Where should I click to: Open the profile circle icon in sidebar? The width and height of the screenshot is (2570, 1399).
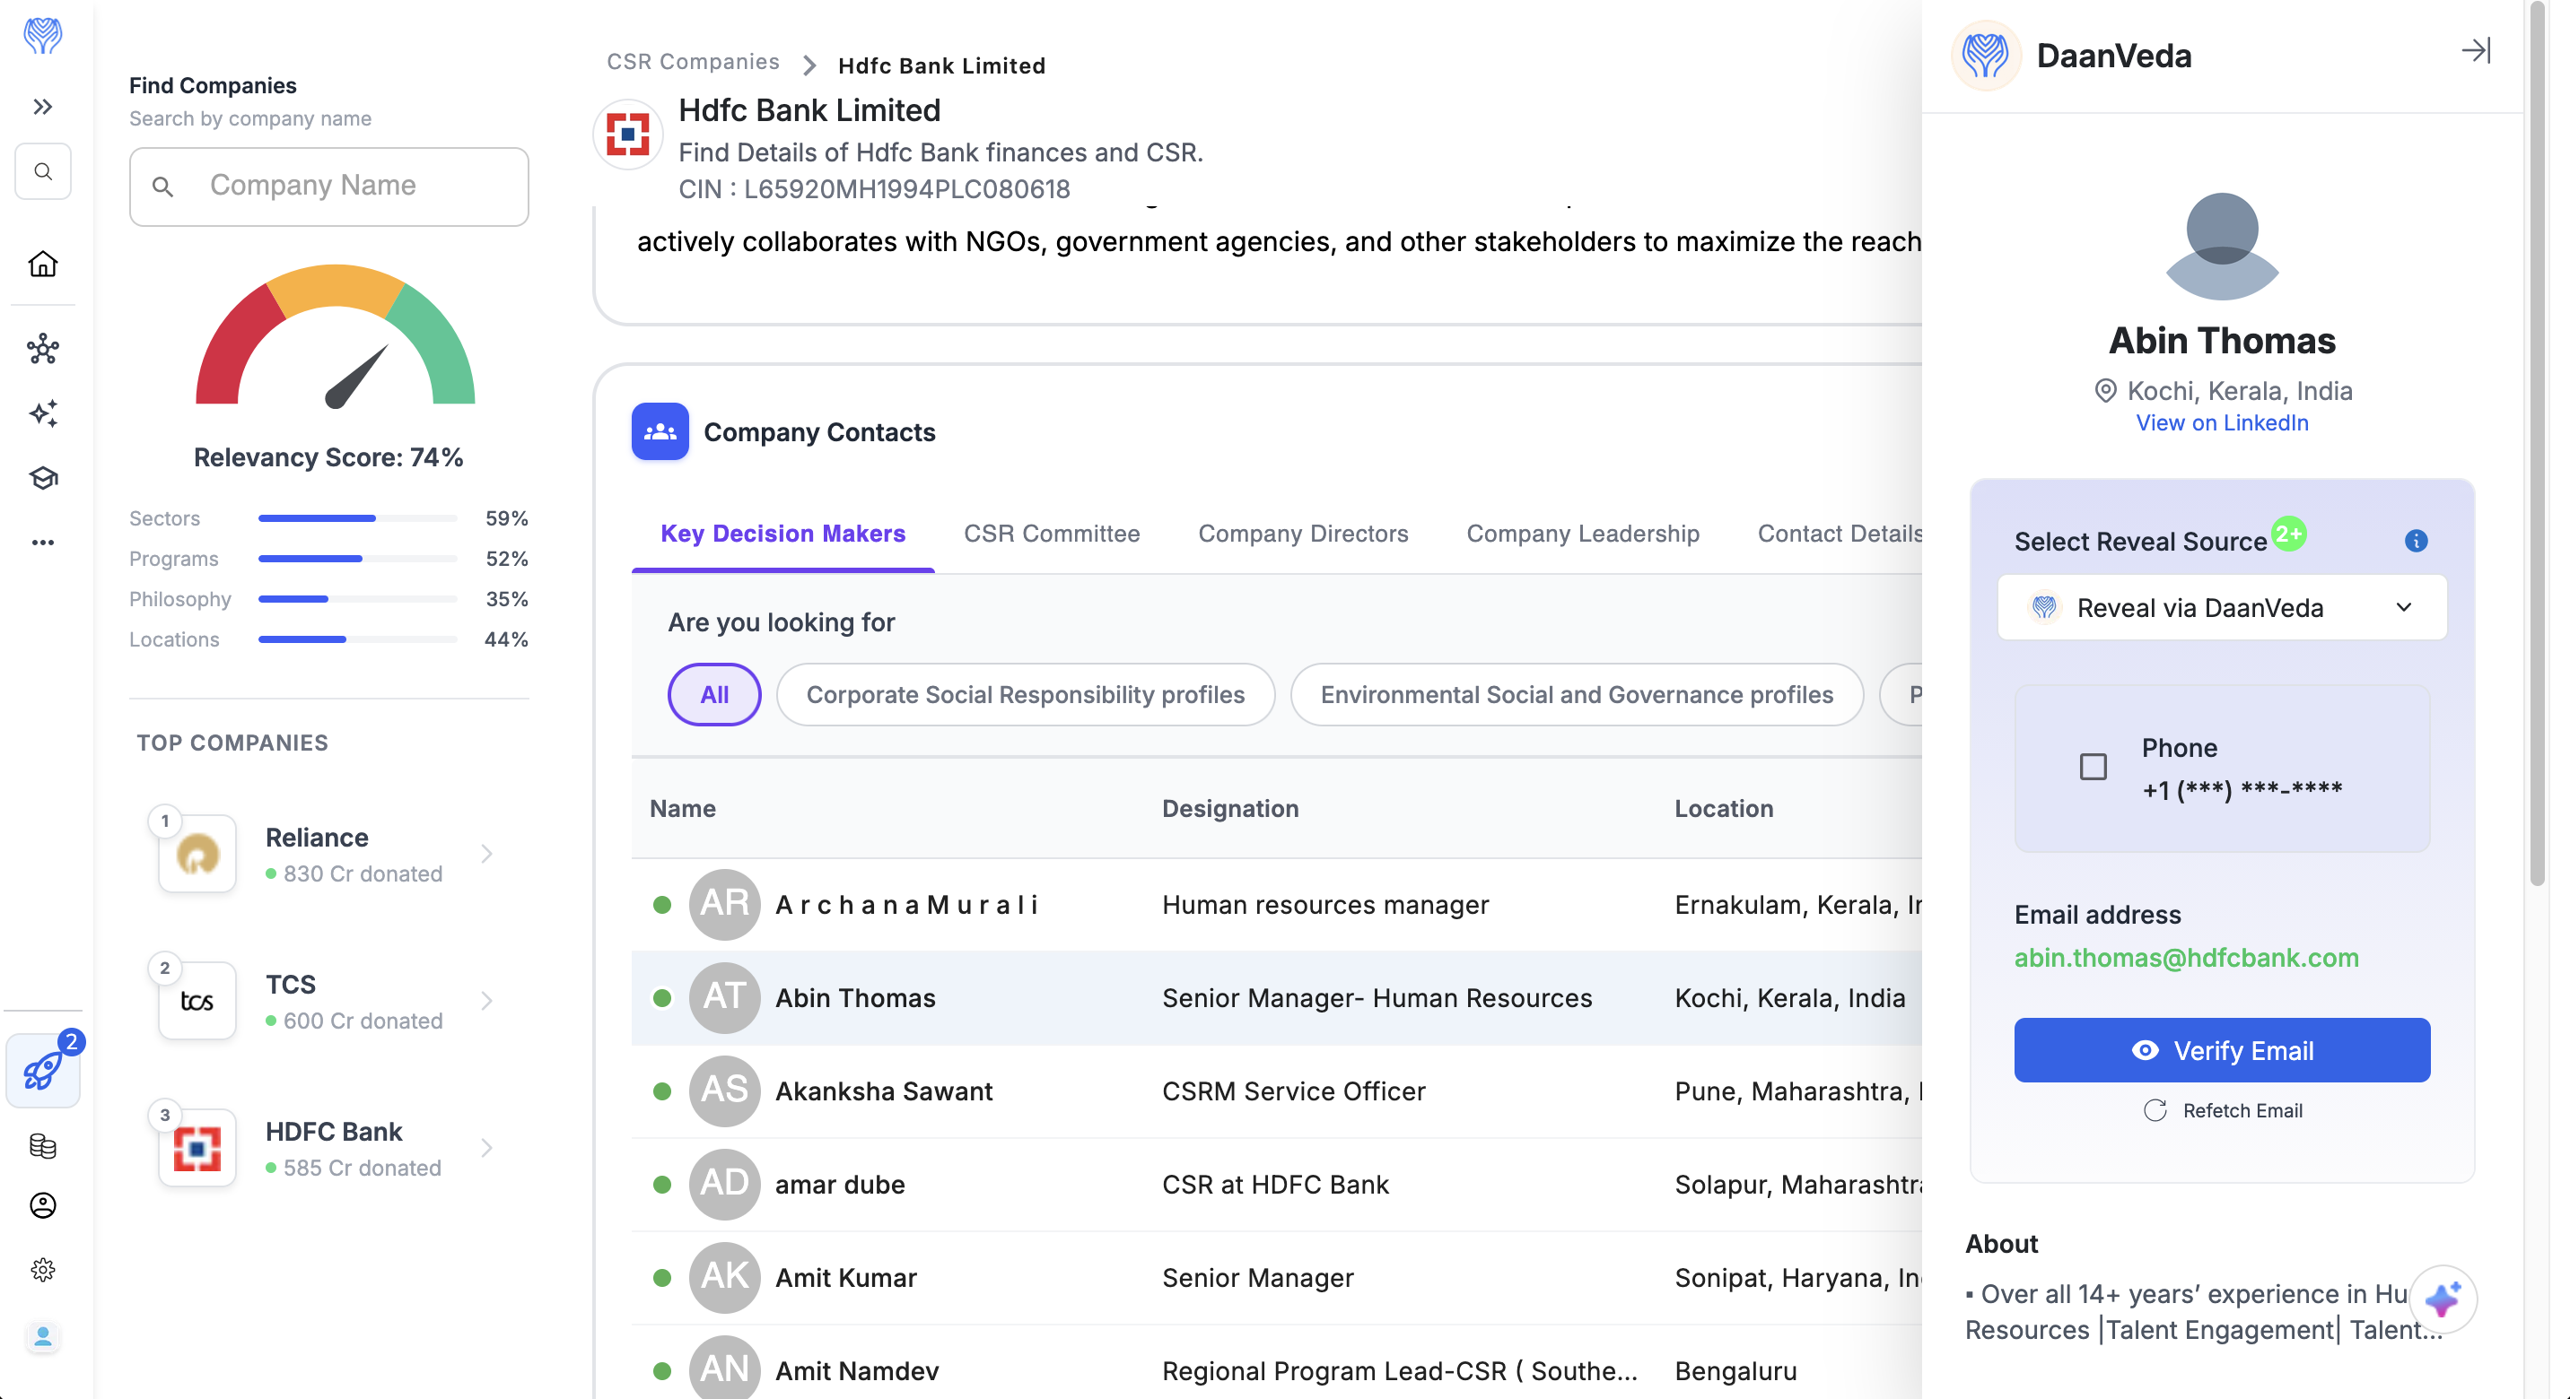click(x=43, y=1205)
